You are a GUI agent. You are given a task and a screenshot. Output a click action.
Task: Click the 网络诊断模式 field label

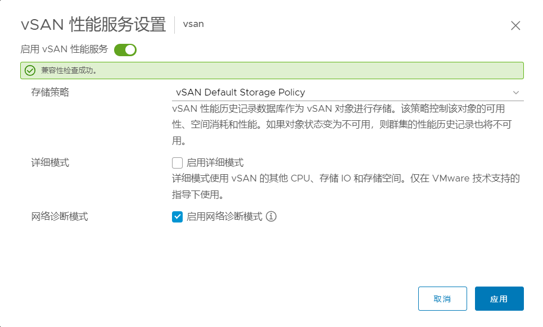pyautogui.click(x=60, y=217)
